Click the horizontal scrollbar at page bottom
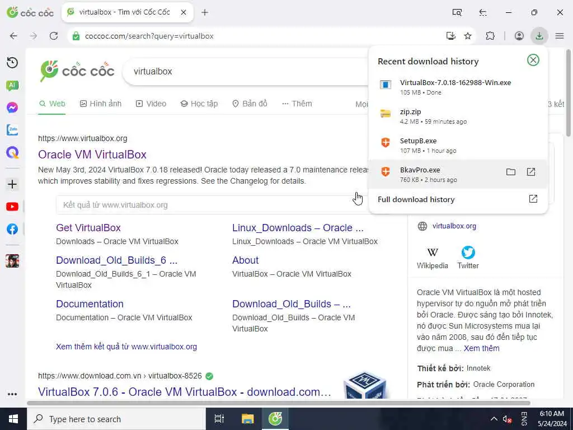 [279, 403]
